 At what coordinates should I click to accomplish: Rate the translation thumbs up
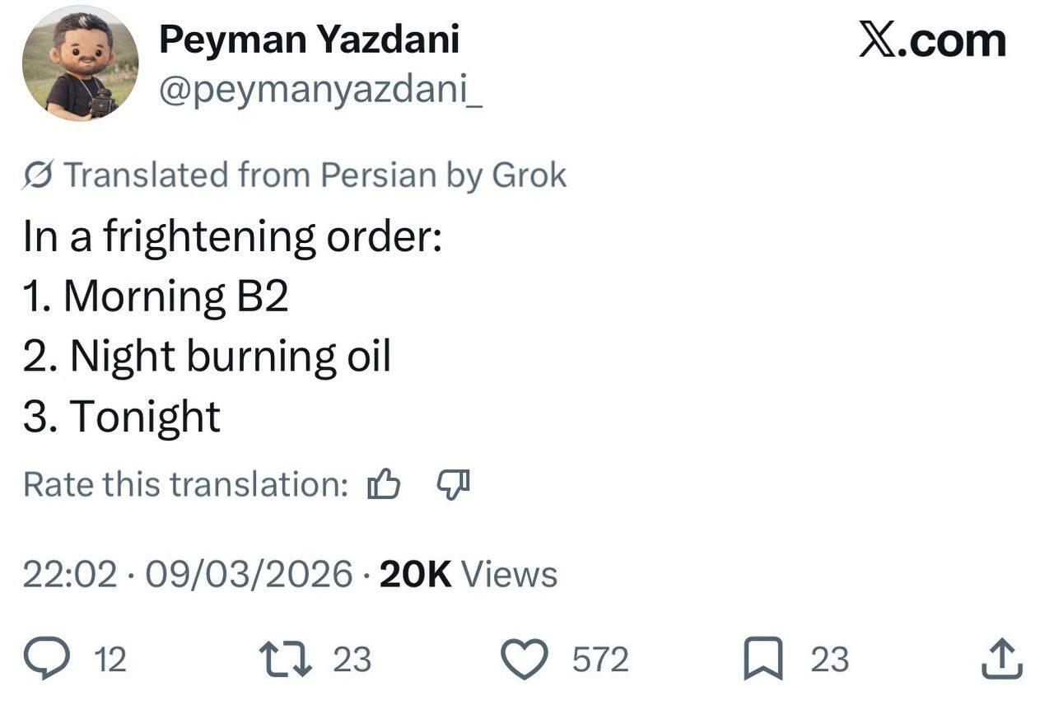384,484
